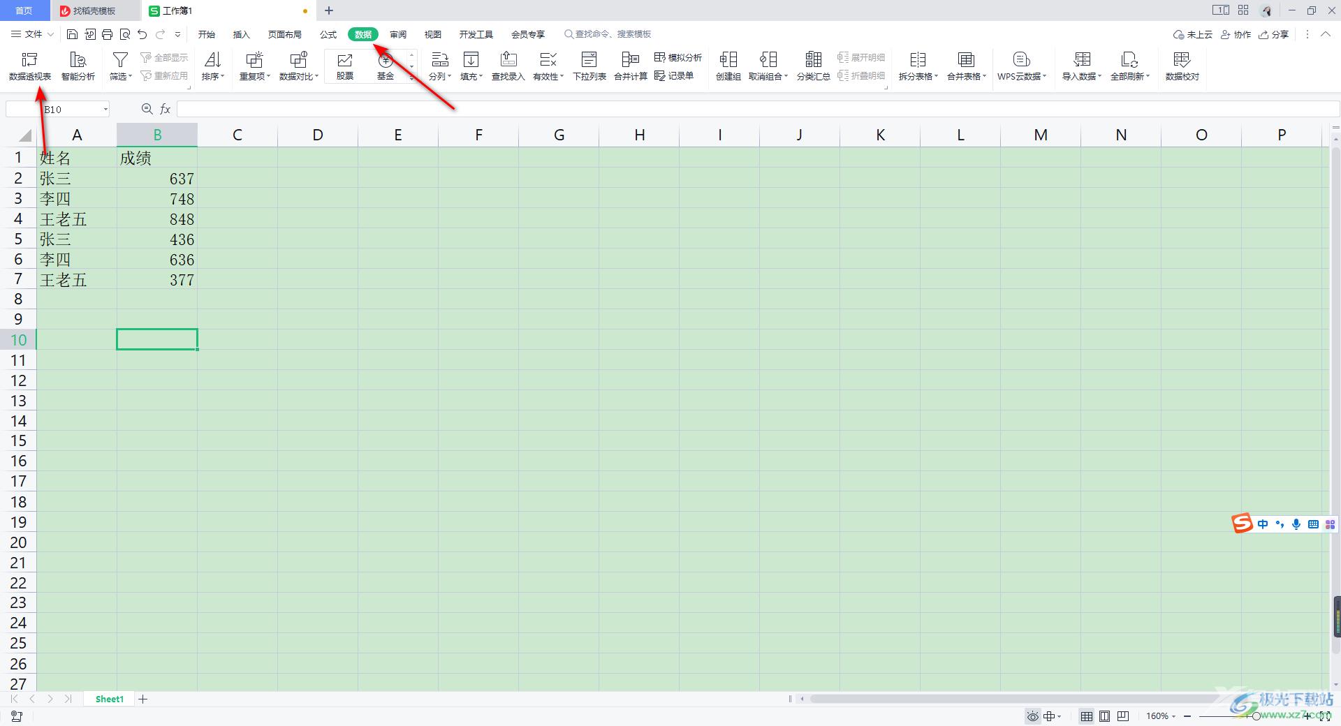Click in the formula bar input
The height and width of the screenshot is (726, 1341).
(758, 109)
